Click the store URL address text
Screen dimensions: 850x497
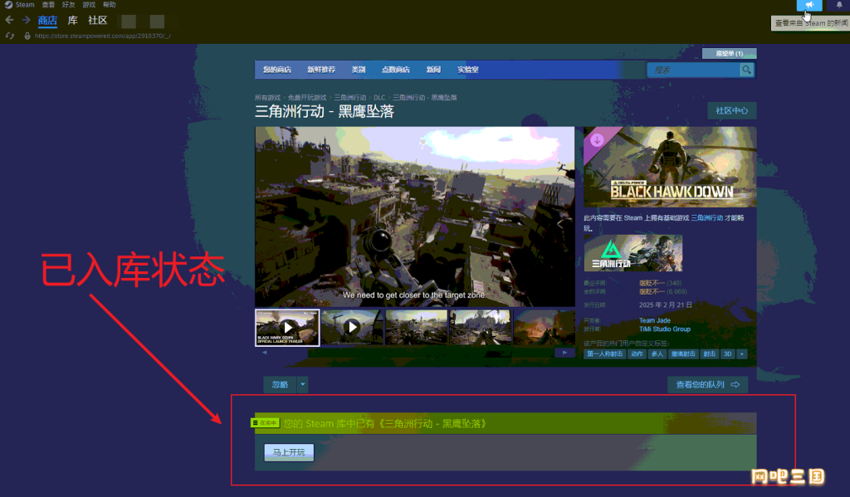(x=102, y=36)
